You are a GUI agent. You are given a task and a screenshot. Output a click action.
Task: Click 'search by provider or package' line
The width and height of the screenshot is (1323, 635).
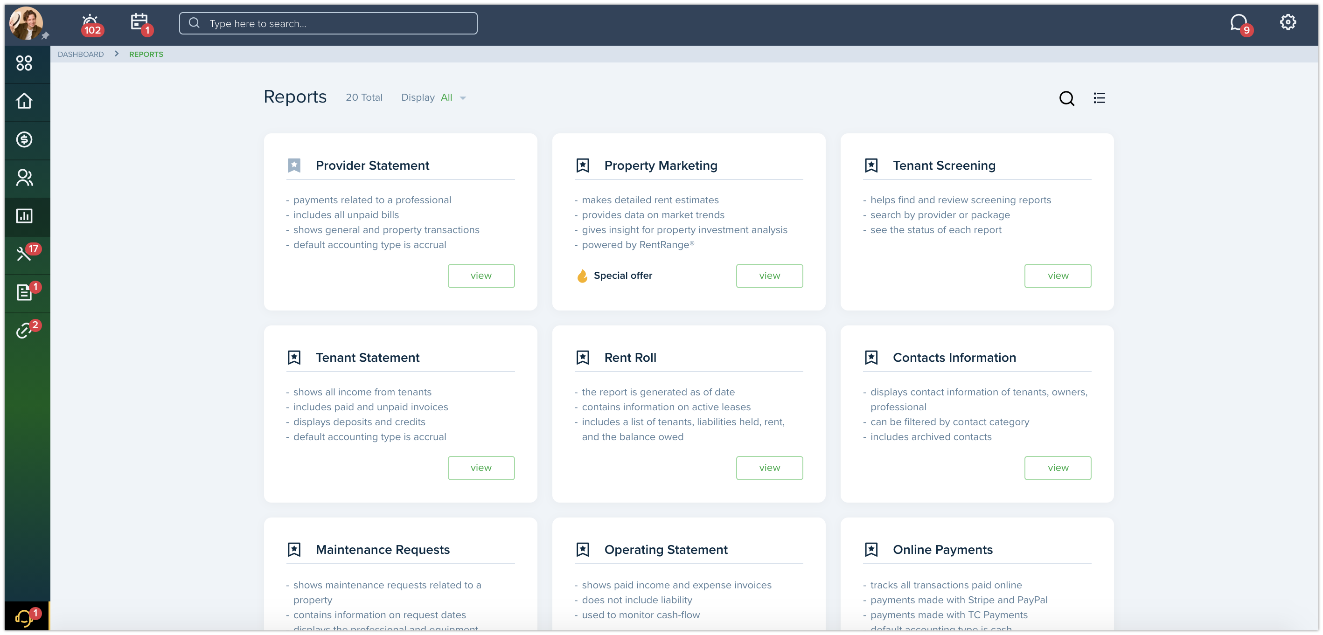tap(940, 215)
